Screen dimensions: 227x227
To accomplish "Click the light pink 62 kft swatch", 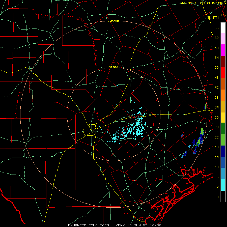I will [223, 39].
